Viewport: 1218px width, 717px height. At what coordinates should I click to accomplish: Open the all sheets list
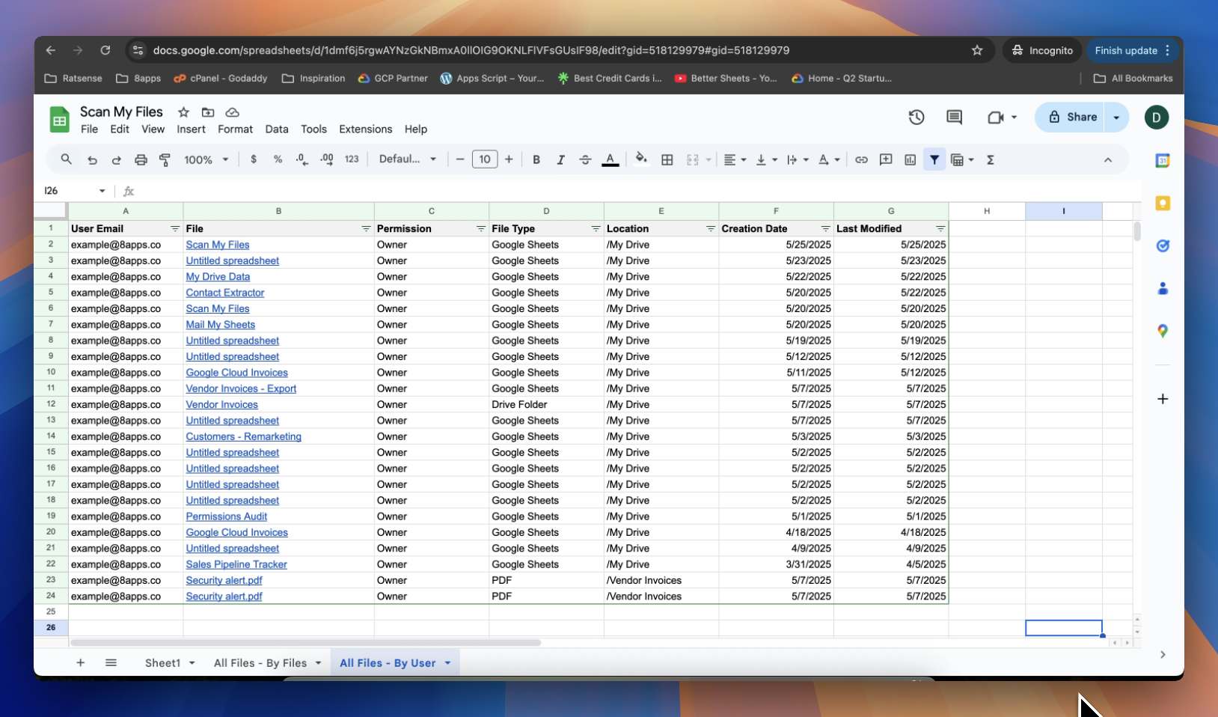(x=111, y=663)
